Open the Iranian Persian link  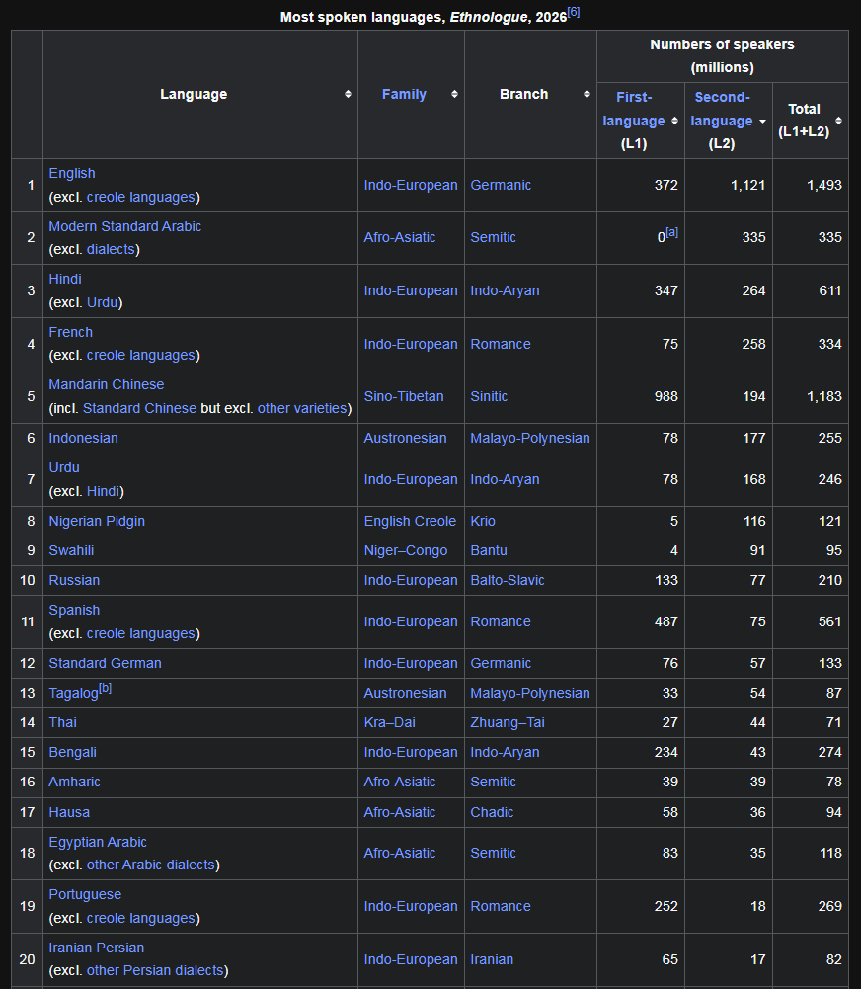pos(97,948)
